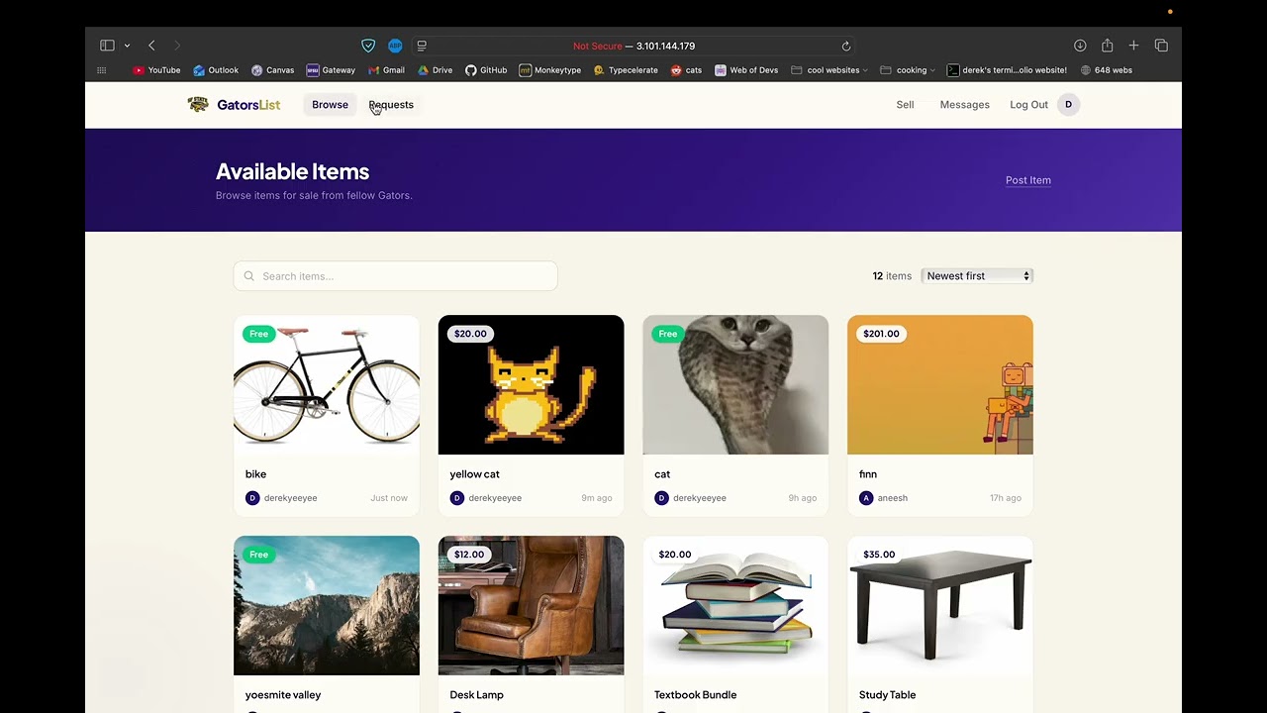1267x713 pixels.
Task: Click the $35.00 price badge
Action: pyautogui.click(x=879, y=555)
